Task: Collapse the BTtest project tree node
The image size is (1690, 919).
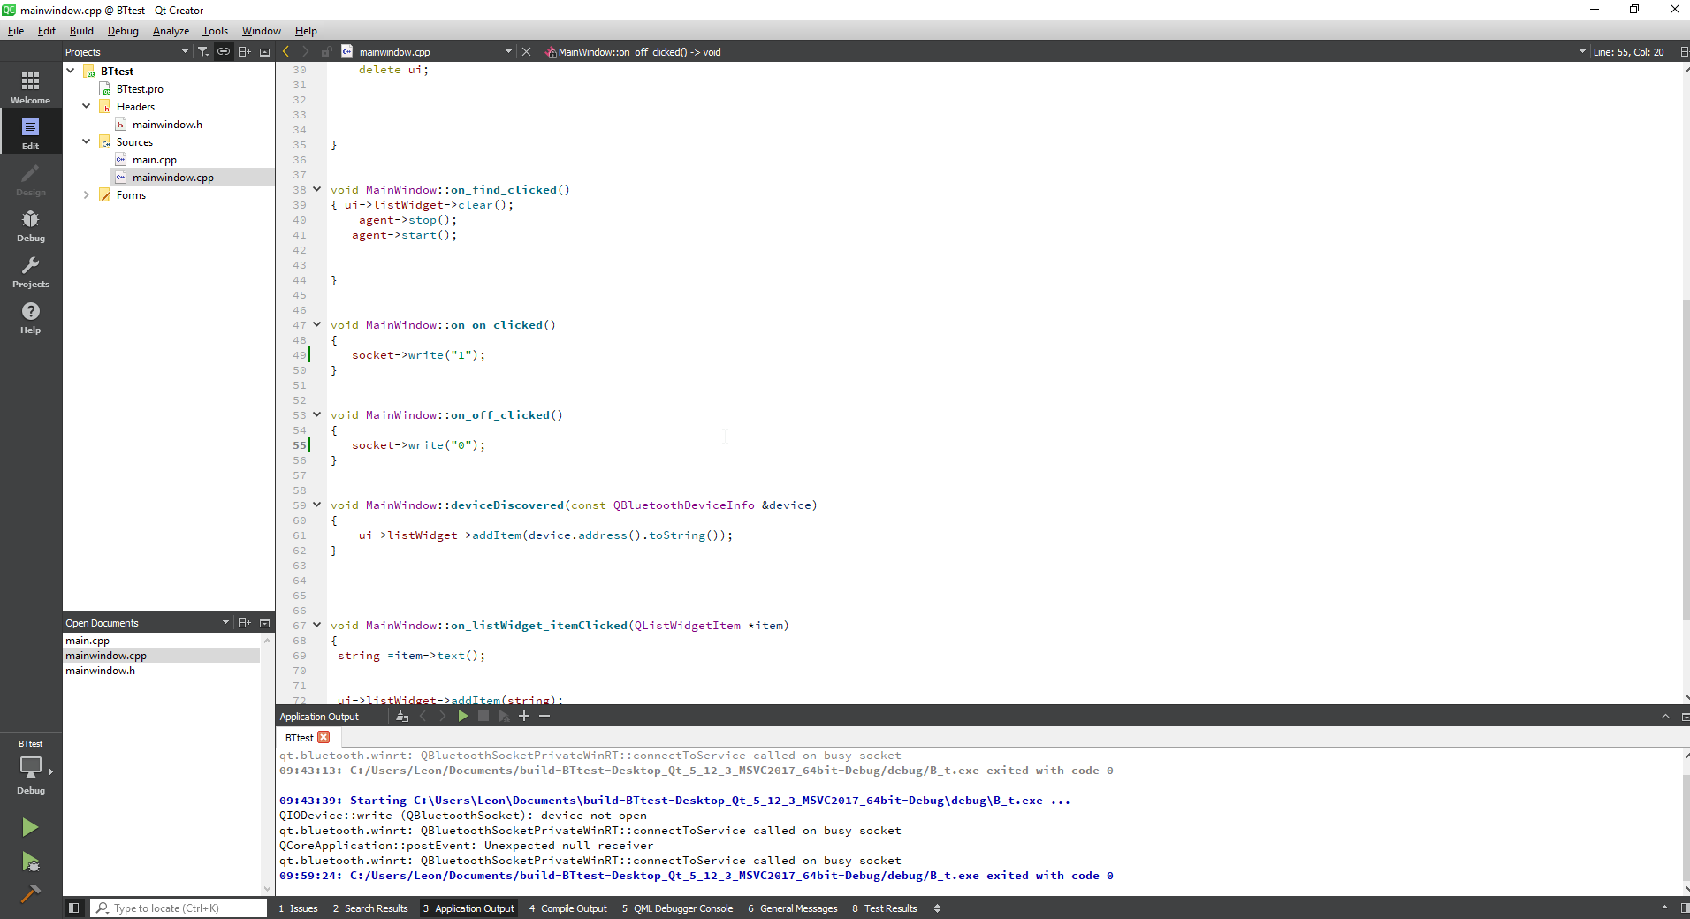Action: pos(71,71)
